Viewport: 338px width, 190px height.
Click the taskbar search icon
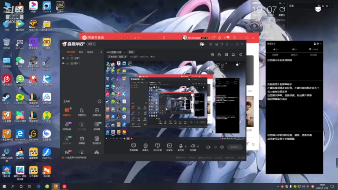click(x=13, y=186)
